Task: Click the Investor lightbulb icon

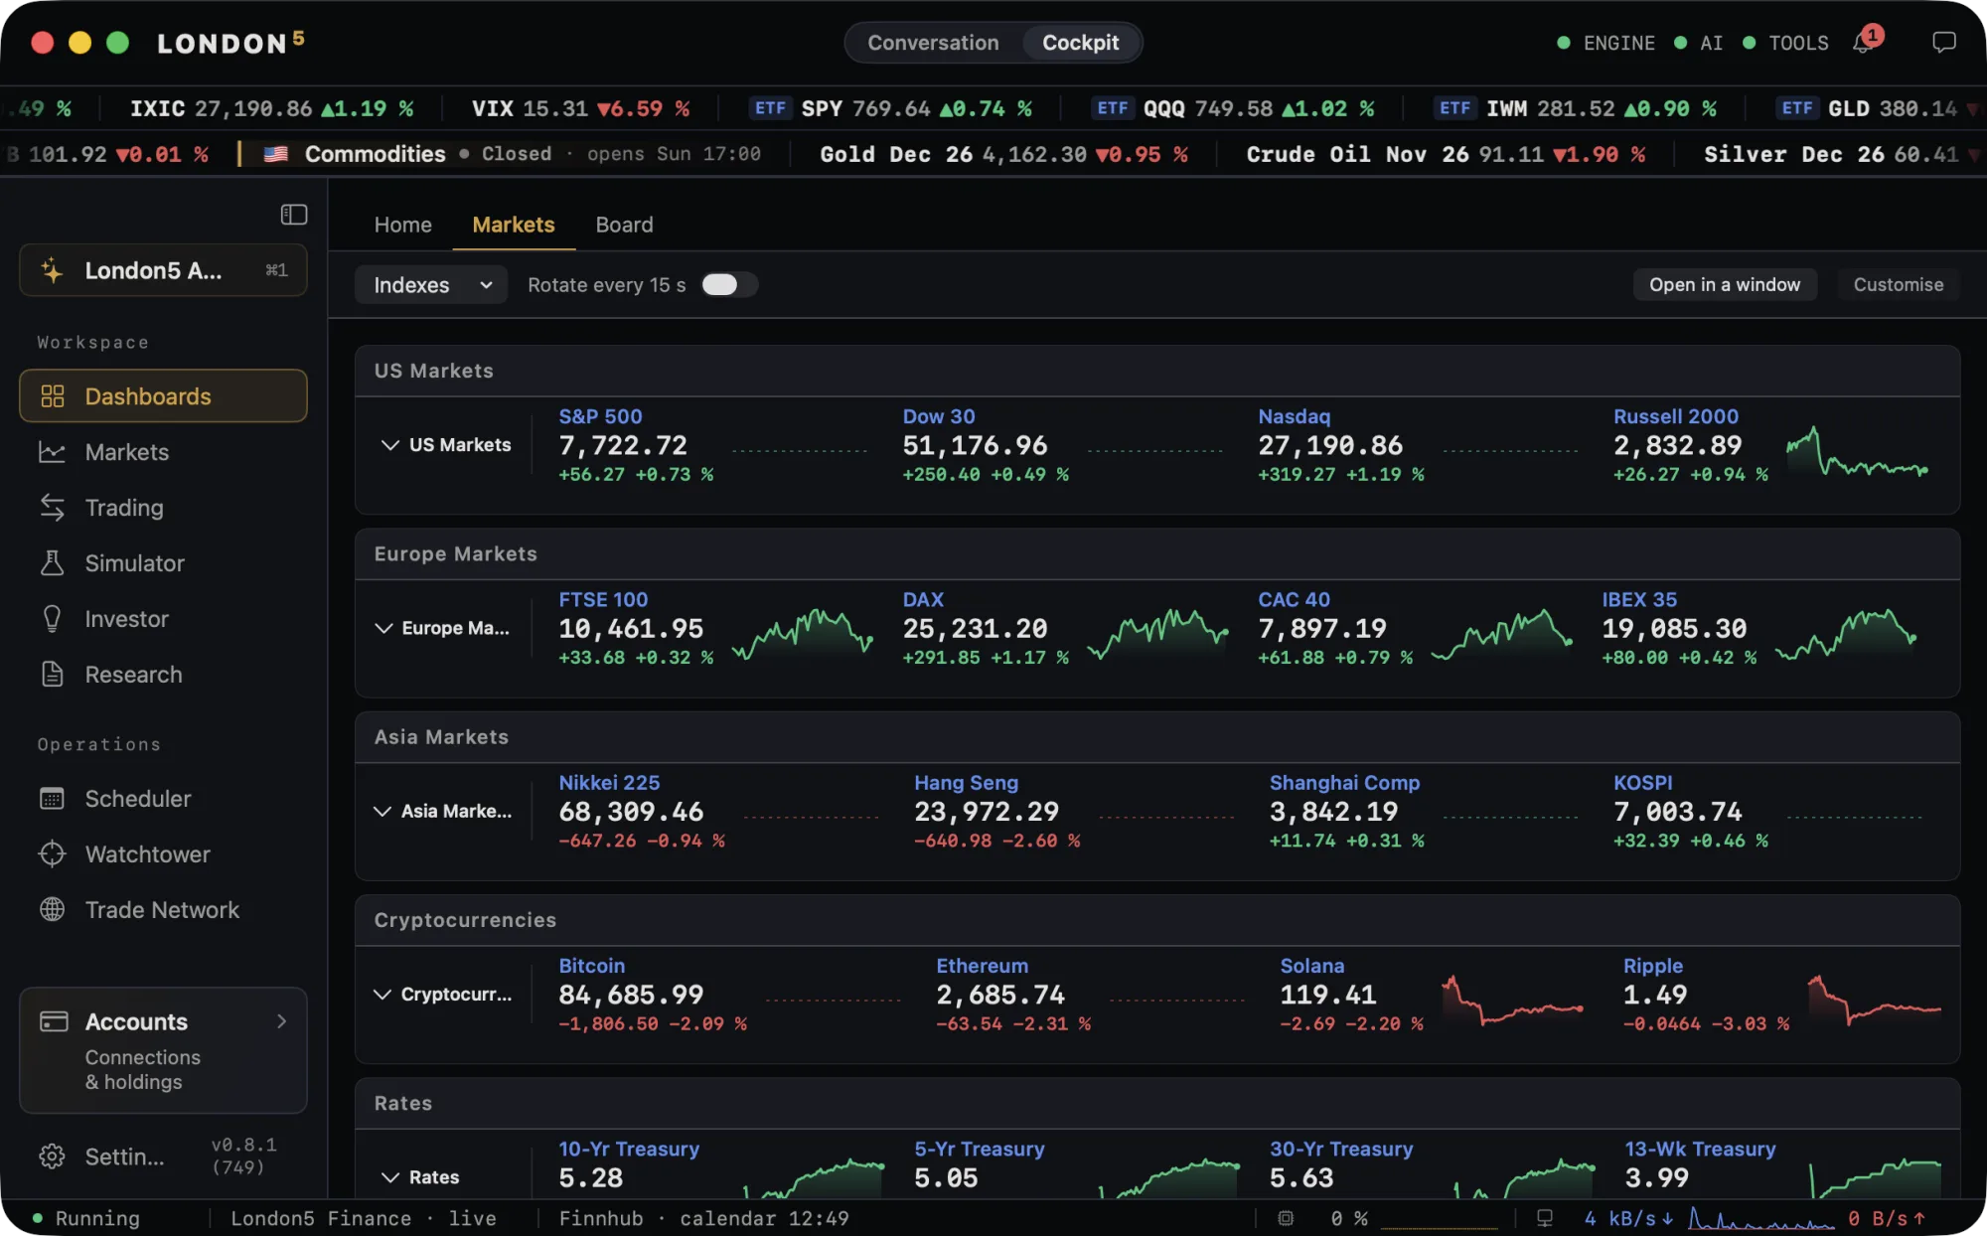Action: click(x=53, y=619)
